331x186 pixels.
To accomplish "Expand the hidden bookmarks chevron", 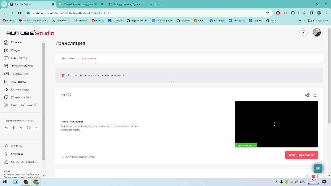I will [x=300, y=21].
